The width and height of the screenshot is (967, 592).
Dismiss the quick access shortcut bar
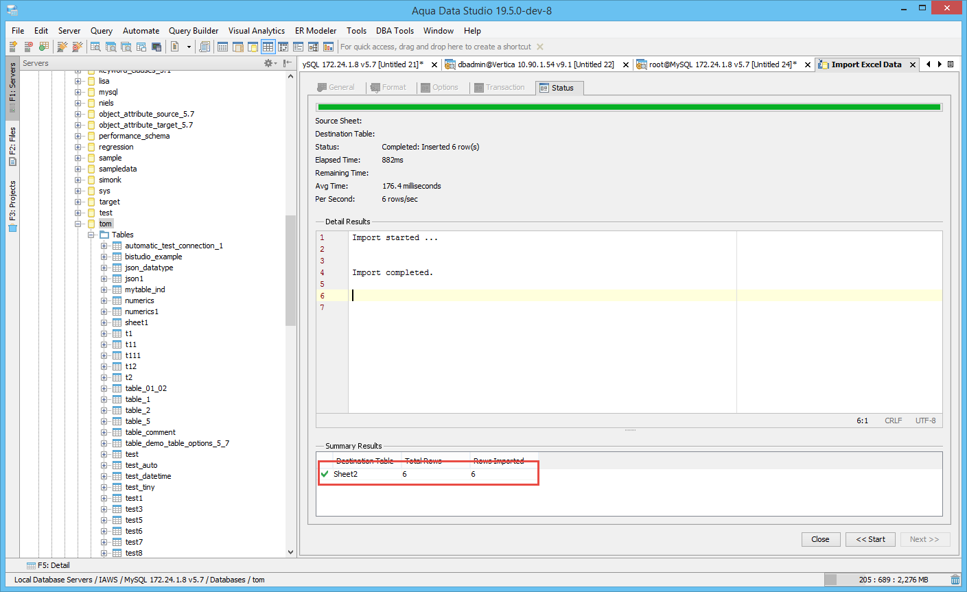pyautogui.click(x=540, y=47)
